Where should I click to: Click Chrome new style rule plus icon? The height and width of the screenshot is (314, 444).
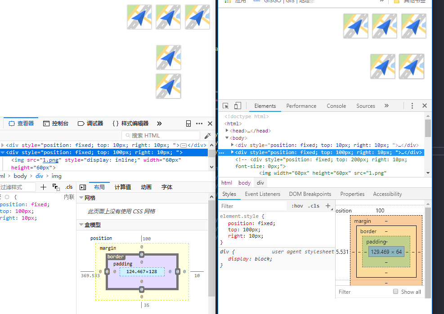pos(328,206)
